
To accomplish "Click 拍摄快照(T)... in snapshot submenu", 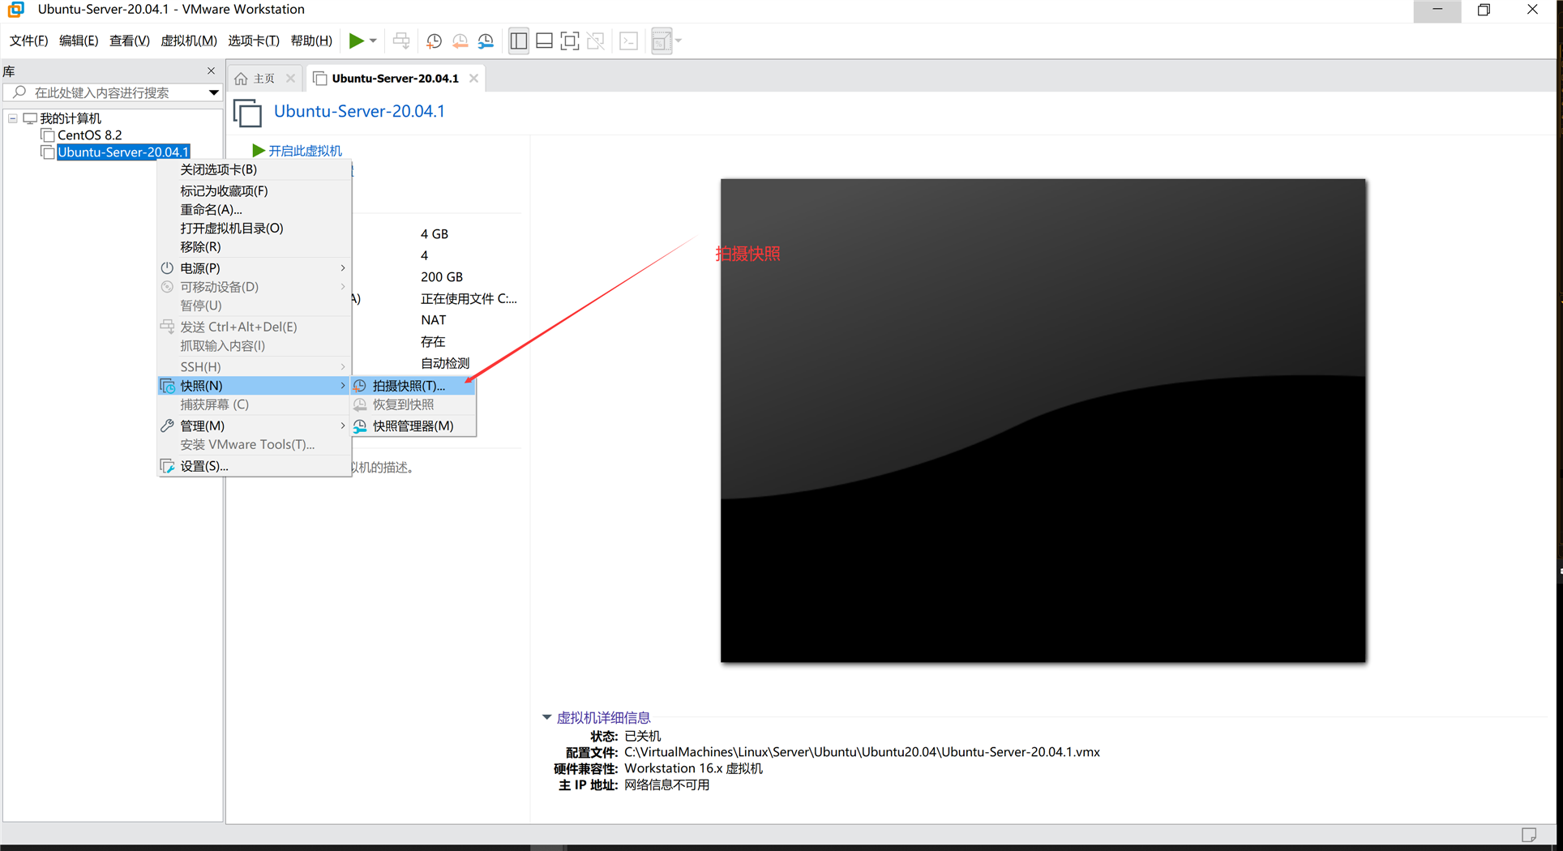I will coord(413,386).
